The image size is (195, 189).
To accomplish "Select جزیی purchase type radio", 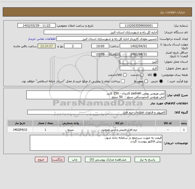I will tap(161, 81).
